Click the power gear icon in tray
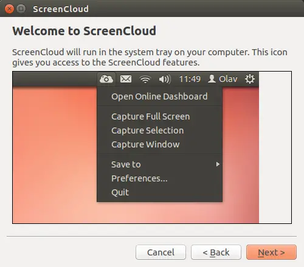This screenshot has width=304, height=267. point(250,79)
